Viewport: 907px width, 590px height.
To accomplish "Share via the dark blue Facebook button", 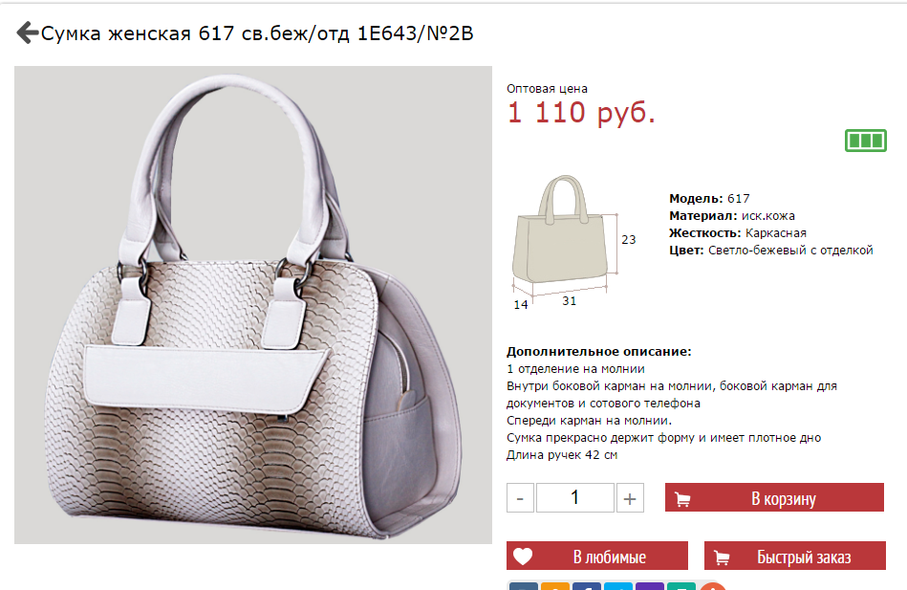I will [x=587, y=586].
